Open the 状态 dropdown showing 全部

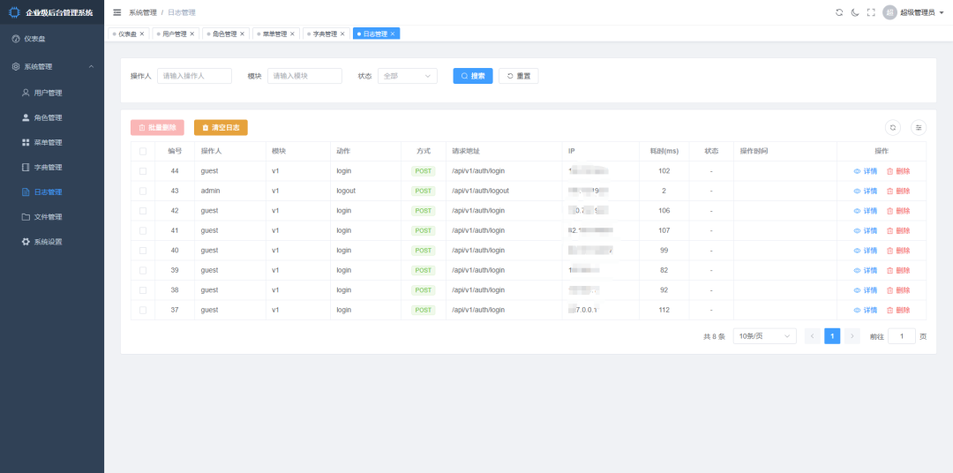tap(407, 76)
